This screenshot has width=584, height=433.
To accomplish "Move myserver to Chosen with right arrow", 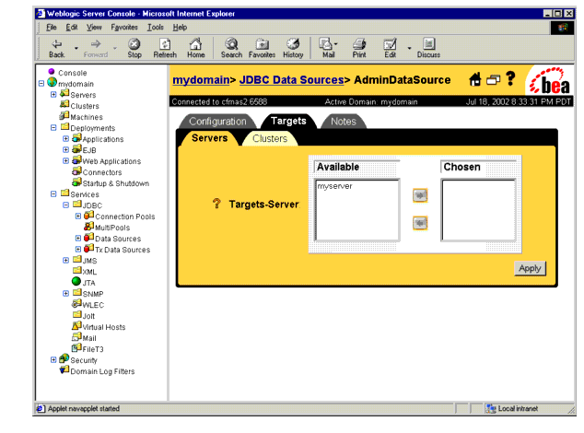I will (420, 195).
